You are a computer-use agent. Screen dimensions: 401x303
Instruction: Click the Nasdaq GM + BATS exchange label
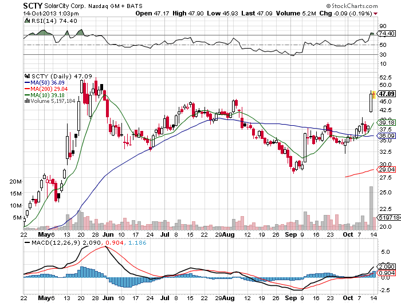(x=115, y=6)
